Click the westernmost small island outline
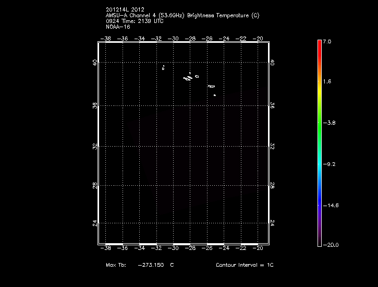The width and height of the screenshot is (378, 287). [x=163, y=67]
